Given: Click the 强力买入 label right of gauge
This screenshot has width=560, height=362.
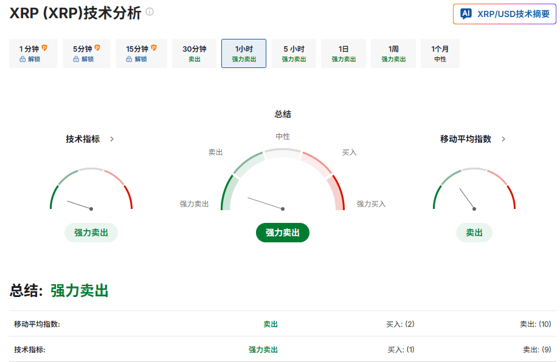Looking at the screenshot, I should click(x=371, y=204).
